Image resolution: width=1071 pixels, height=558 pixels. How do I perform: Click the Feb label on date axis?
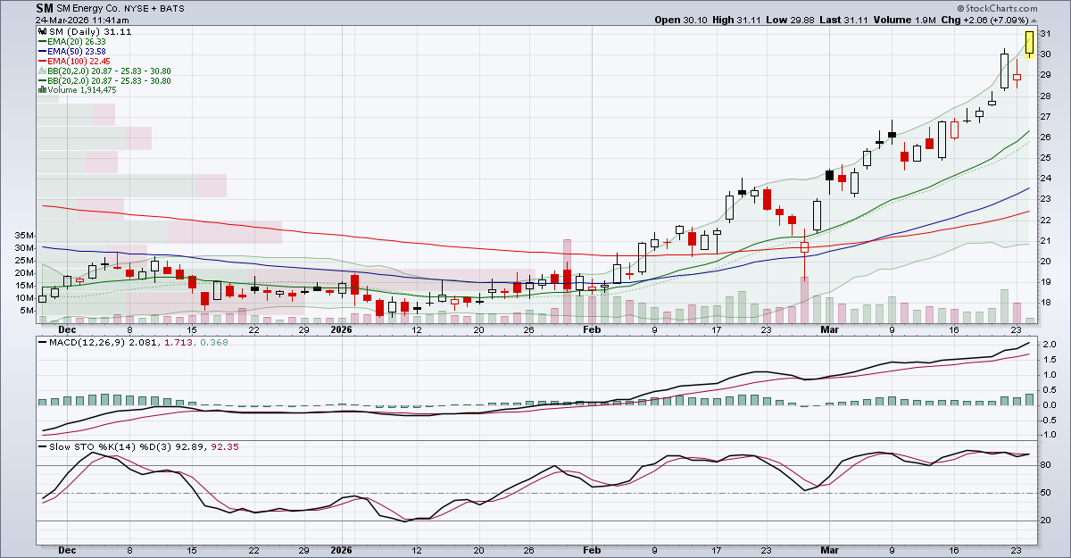pyautogui.click(x=591, y=329)
